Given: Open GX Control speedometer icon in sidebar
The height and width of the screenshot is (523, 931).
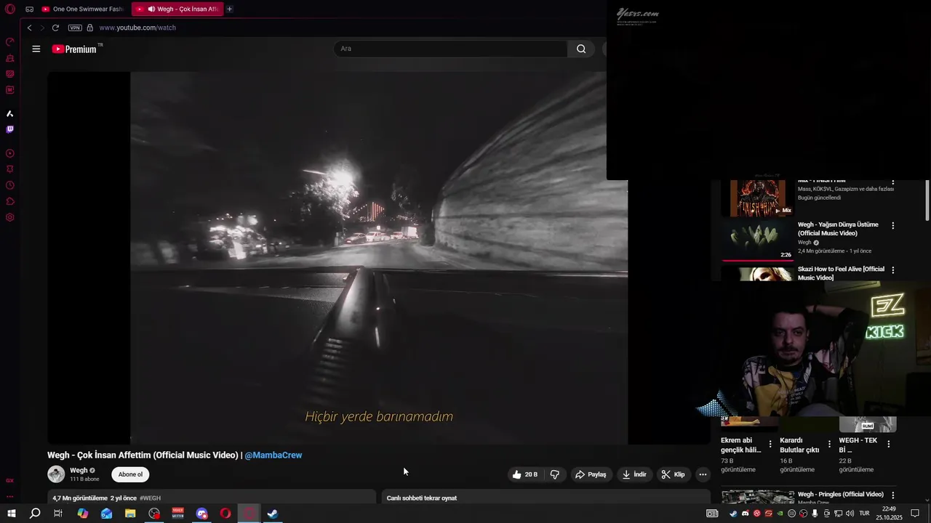Looking at the screenshot, I should (x=10, y=41).
